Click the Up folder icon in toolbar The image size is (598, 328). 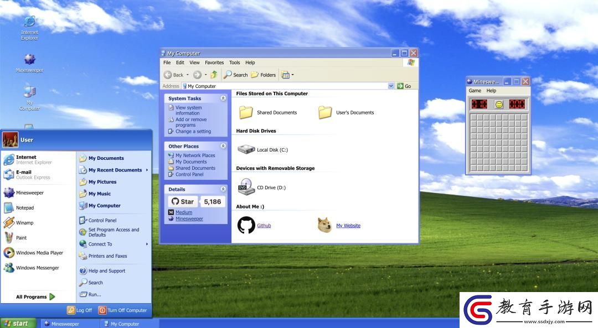click(x=214, y=75)
